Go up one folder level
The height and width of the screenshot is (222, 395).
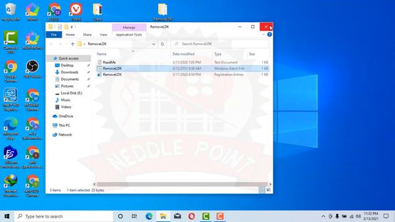point(73,44)
